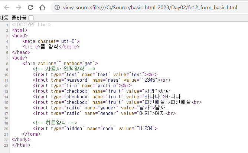
Task: Click the checkbox line with value 파인애플
Action: pyautogui.click(x=117, y=102)
